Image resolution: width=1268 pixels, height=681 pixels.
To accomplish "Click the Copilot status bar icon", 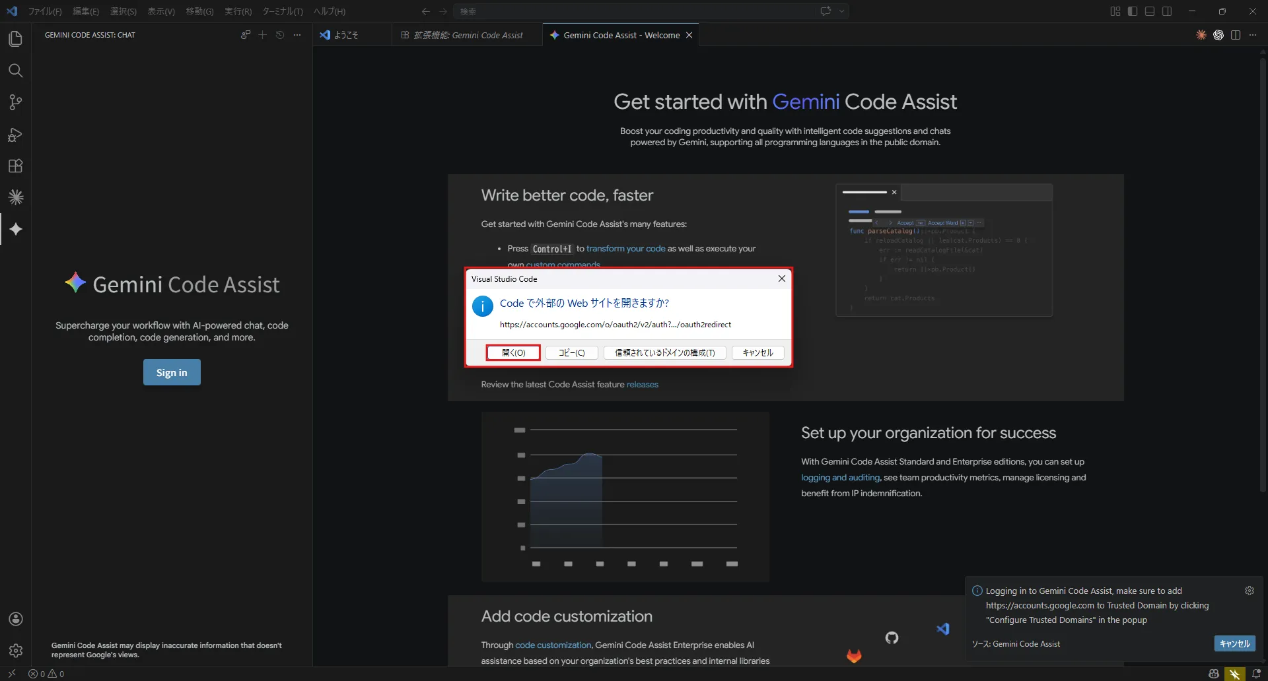I will pos(1214,674).
